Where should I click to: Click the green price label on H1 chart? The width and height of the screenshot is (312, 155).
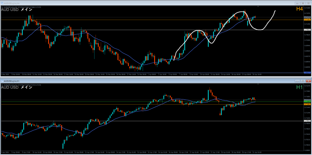pyautogui.click(x=307, y=101)
